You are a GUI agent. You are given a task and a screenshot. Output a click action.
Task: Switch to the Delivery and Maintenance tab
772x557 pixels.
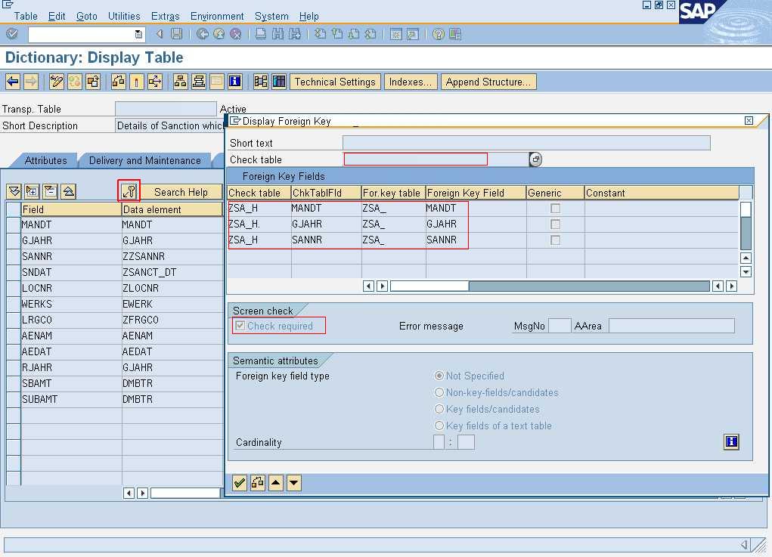[x=147, y=160]
